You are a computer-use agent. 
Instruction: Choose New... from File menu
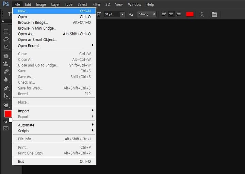(54, 11)
